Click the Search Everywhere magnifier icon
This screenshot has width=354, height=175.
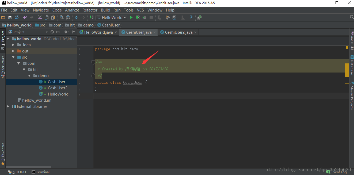pyautogui.click(x=352, y=17)
